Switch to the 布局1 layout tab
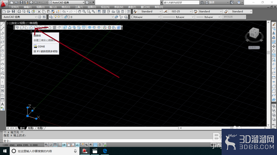This screenshot has width=277, height=155. point(31,128)
